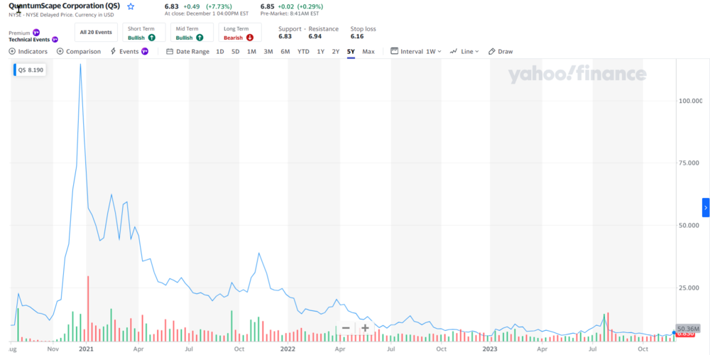Open the Events menu

[x=129, y=52]
